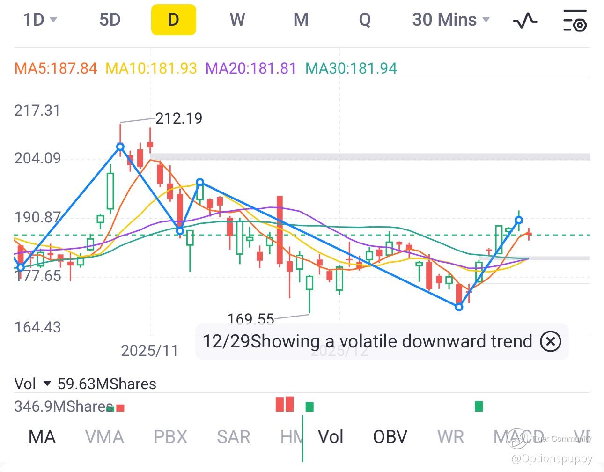Screen dimensions: 604x472
Task: Enable the MACD sub-indicator
Action: pos(519,437)
